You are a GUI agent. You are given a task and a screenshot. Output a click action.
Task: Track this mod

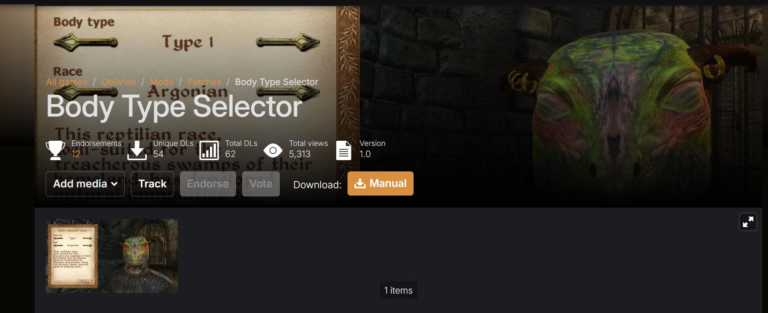point(152,184)
